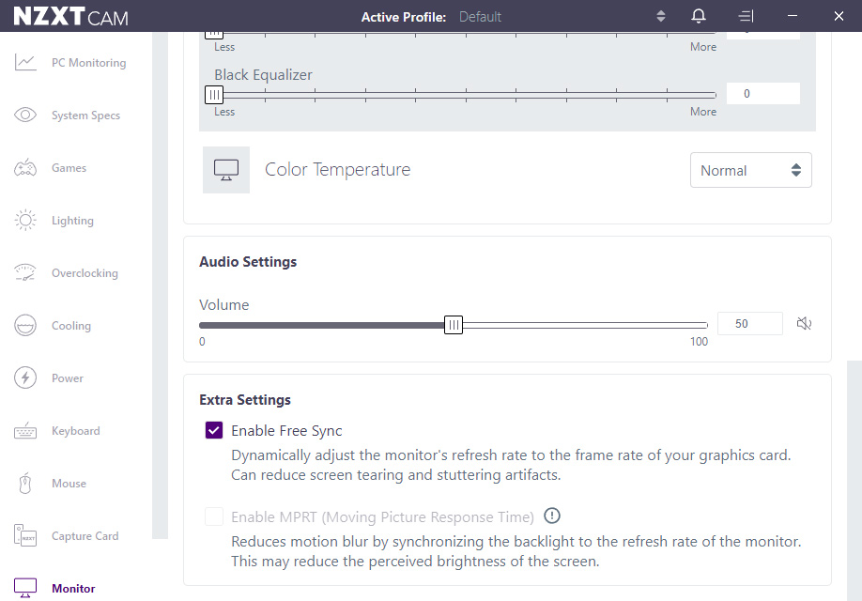Open the Power bolt icon
The image size is (862, 601).
[x=25, y=378]
